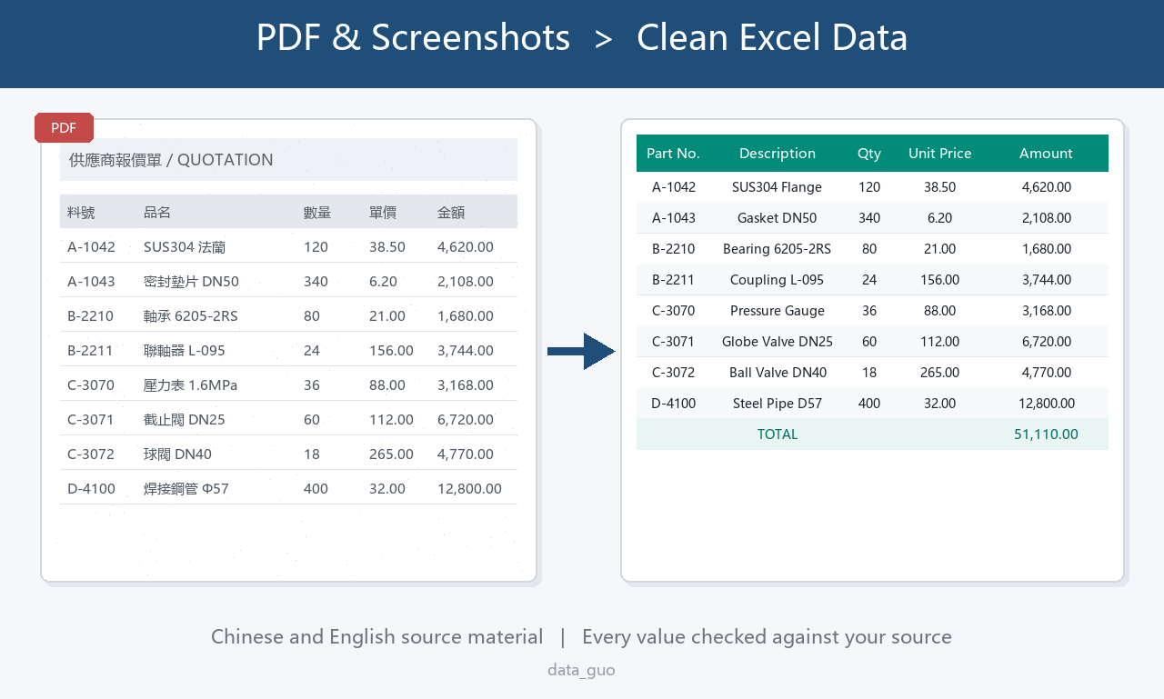Click the '截止閥 DN25' item name

point(185,419)
